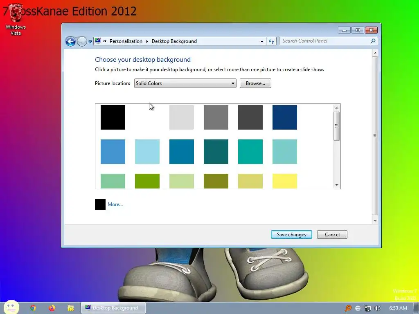Pick the bright yellow swatch
This screenshot has height=314, width=419.
point(285,181)
